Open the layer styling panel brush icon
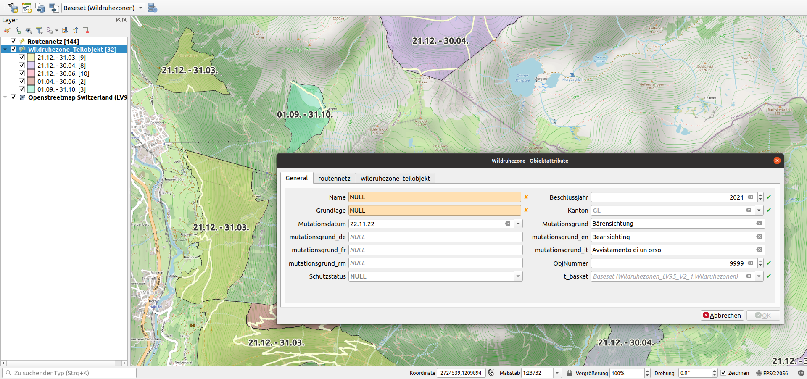 coord(7,30)
